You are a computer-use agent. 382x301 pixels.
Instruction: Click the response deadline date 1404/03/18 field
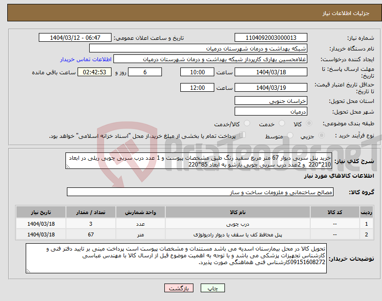pos(271,72)
